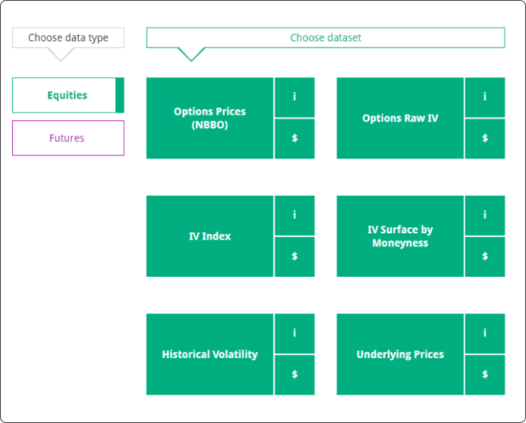Pick the IV Index dataset tile

pyautogui.click(x=209, y=236)
